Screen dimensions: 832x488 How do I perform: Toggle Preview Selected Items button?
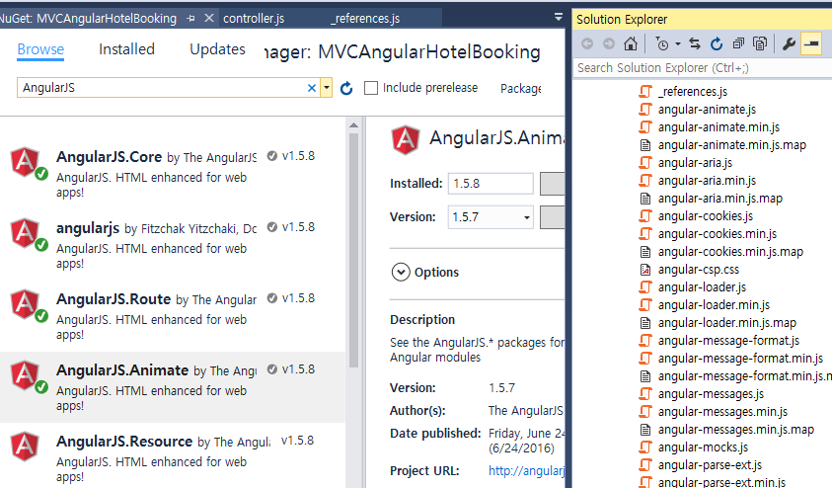[811, 44]
